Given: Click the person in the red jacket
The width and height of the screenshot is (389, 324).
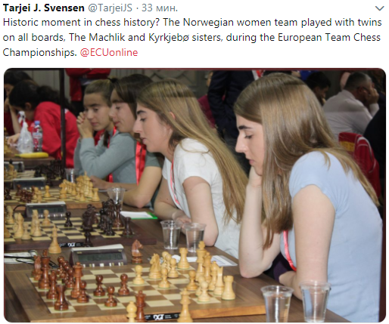Looking at the screenshot, I should [43, 121].
